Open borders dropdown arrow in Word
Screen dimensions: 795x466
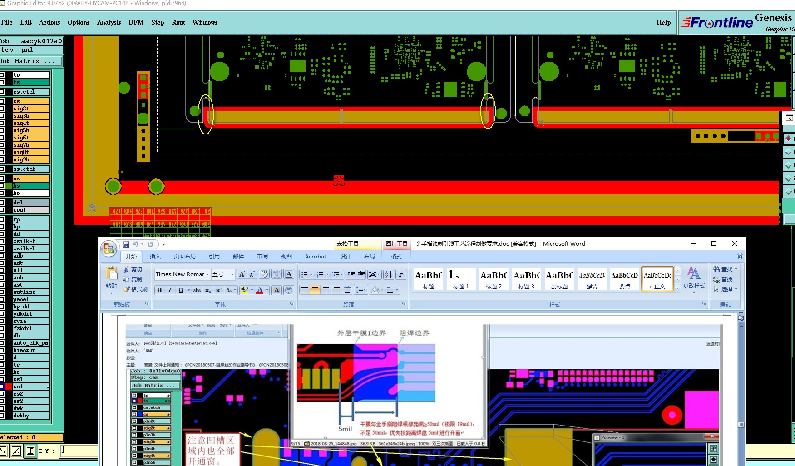pos(397,290)
